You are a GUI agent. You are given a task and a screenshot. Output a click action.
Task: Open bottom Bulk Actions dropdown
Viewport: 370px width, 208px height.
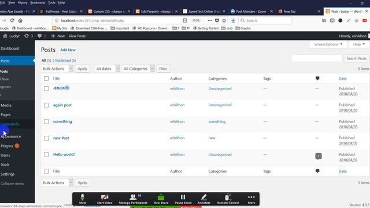click(57, 183)
